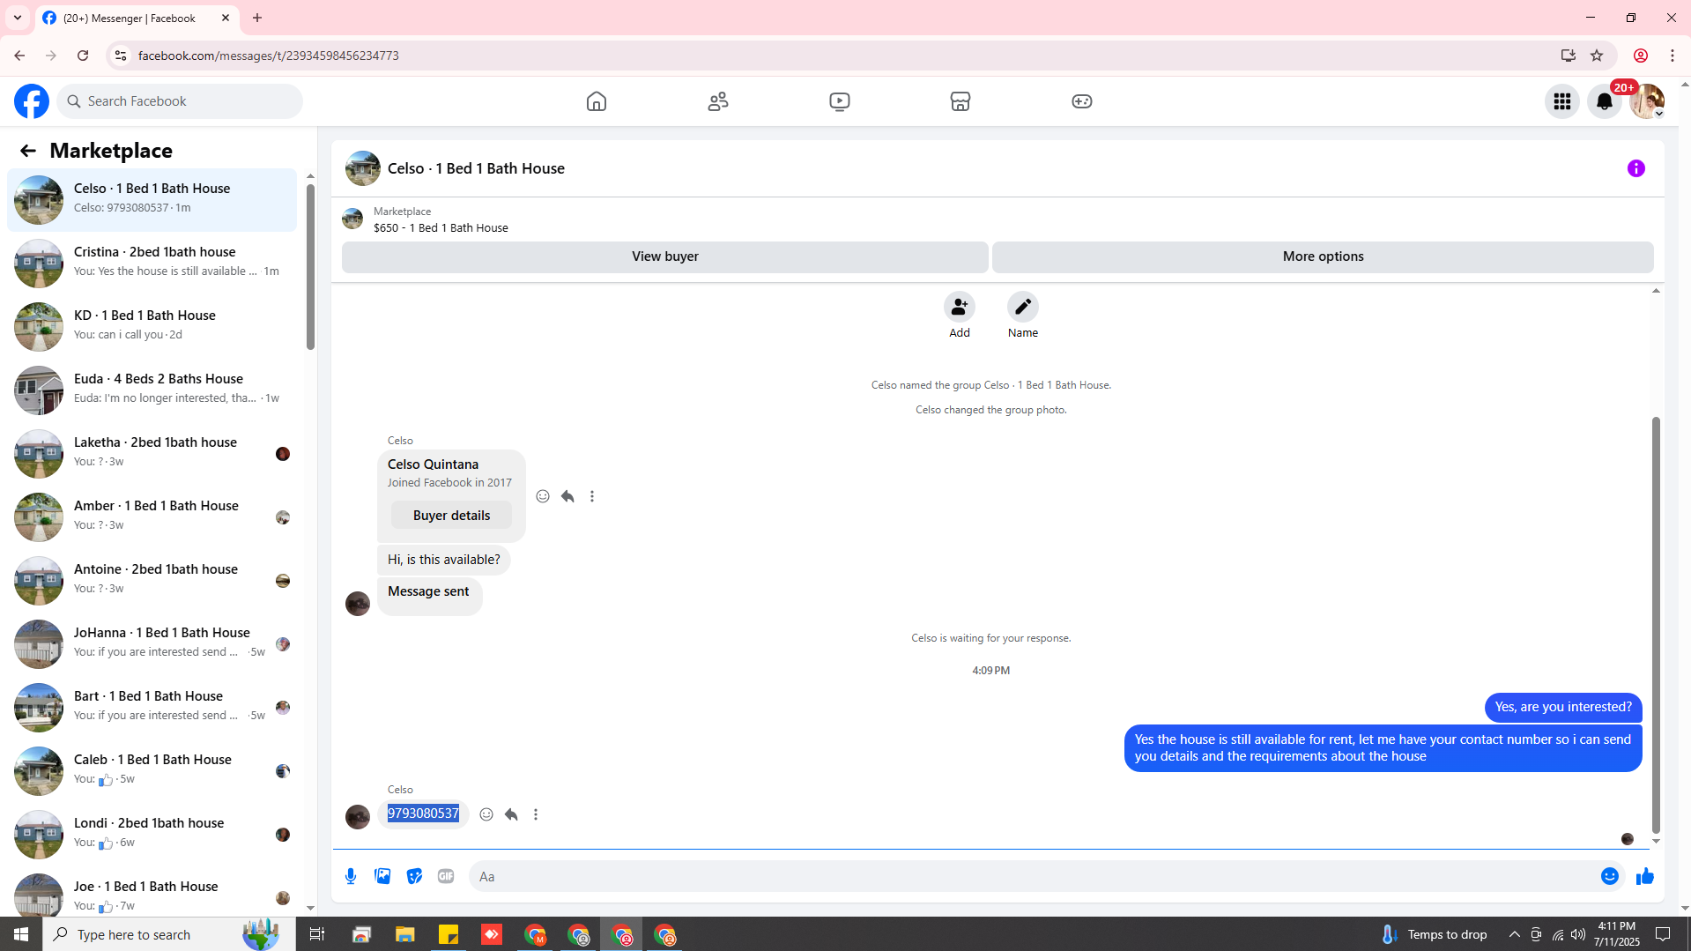Open a new browser tab
The height and width of the screenshot is (951, 1691).
pyautogui.click(x=257, y=18)
